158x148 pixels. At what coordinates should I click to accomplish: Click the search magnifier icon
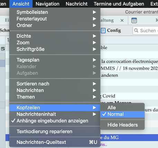click(136, 30)
